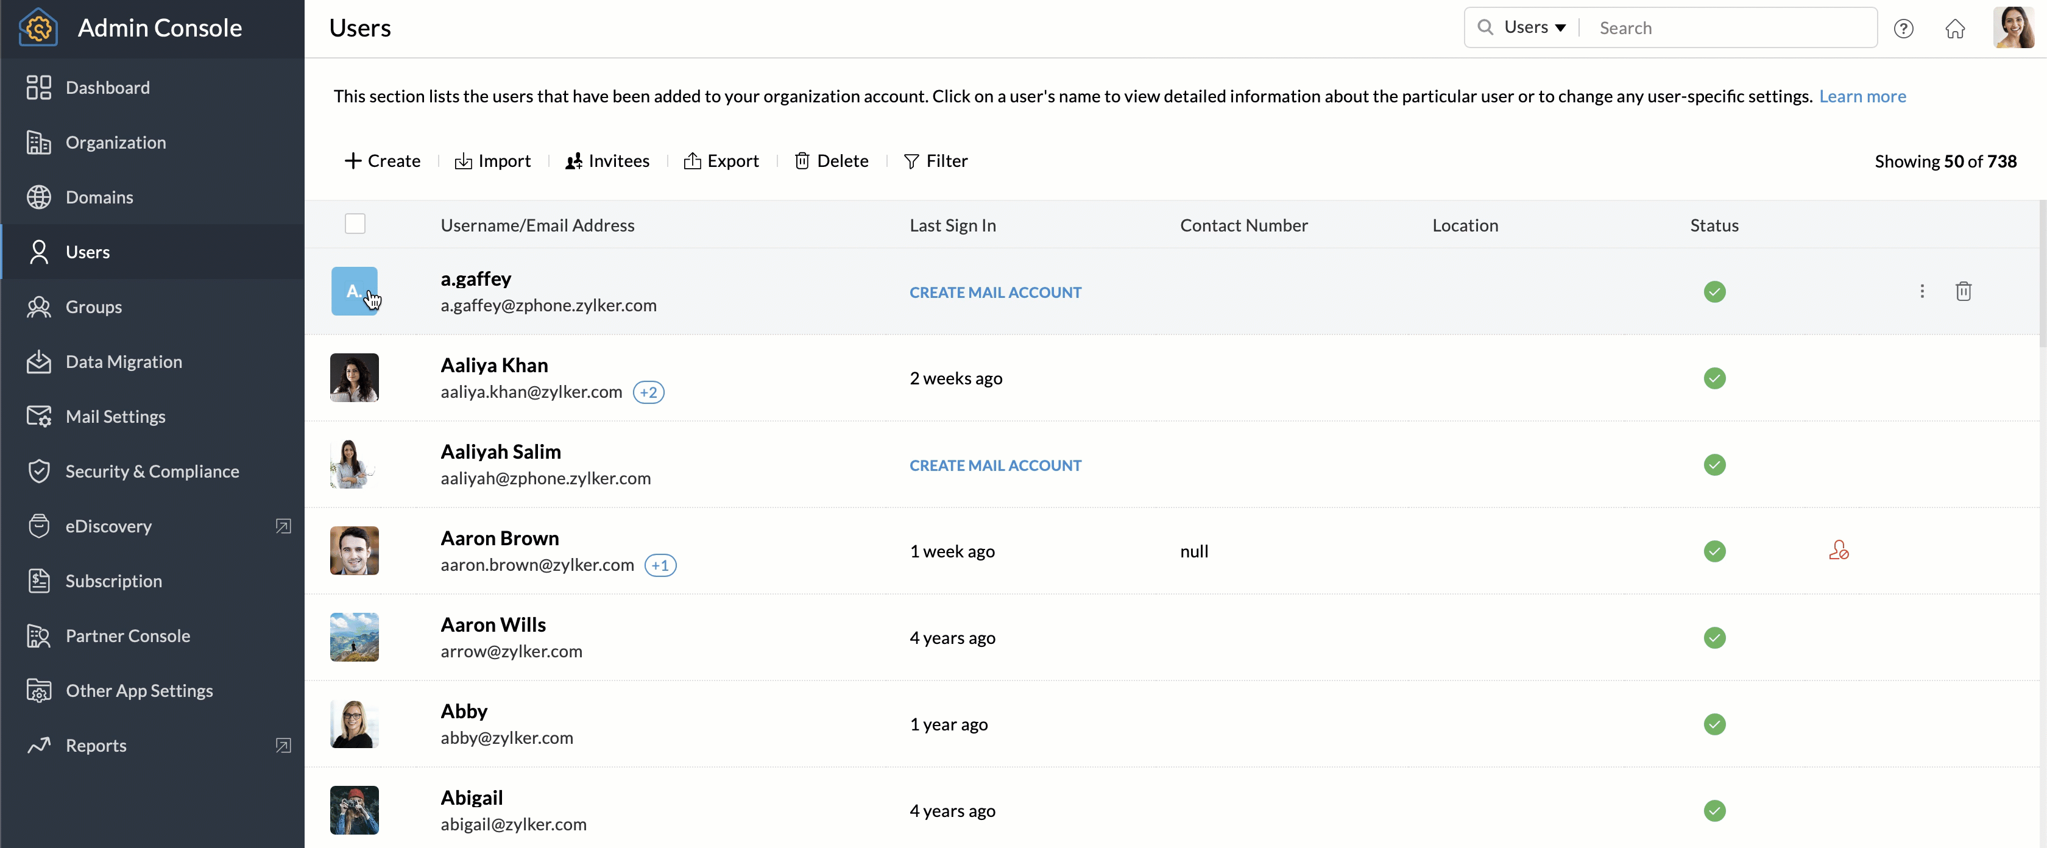Click the Admin Console gear logo
Image resolution: width=2047 pixels, height=848 pixels.
point(38,28)
